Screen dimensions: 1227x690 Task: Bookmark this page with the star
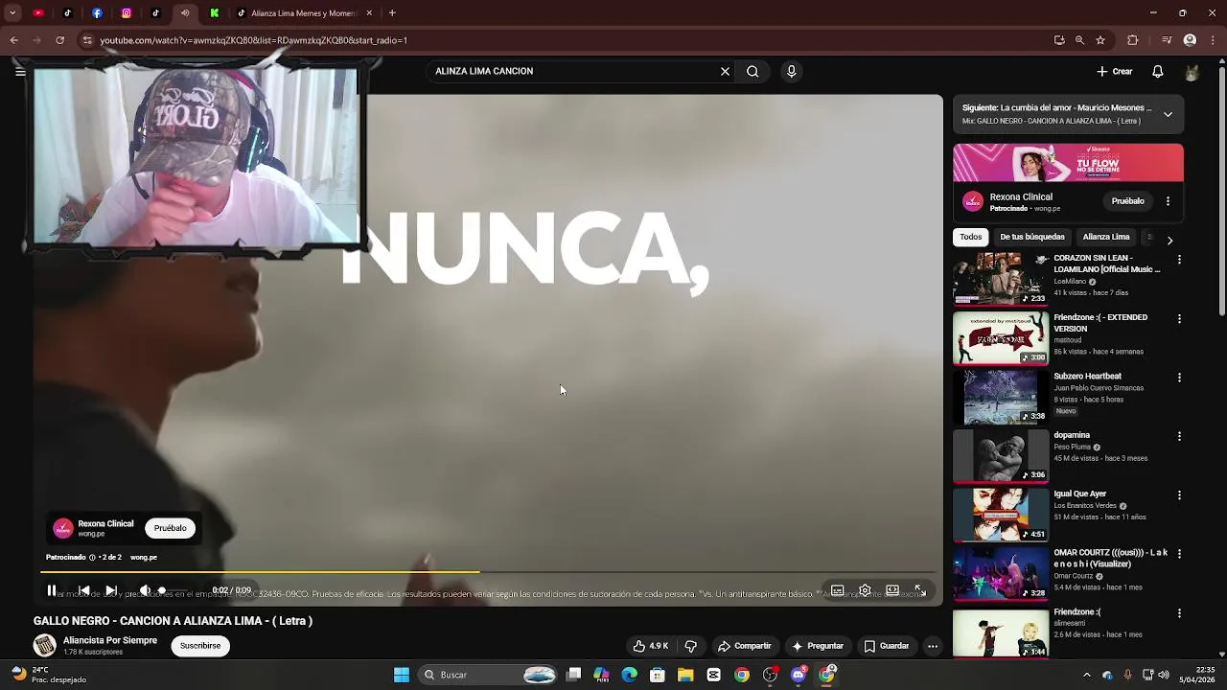point(1100,40)
